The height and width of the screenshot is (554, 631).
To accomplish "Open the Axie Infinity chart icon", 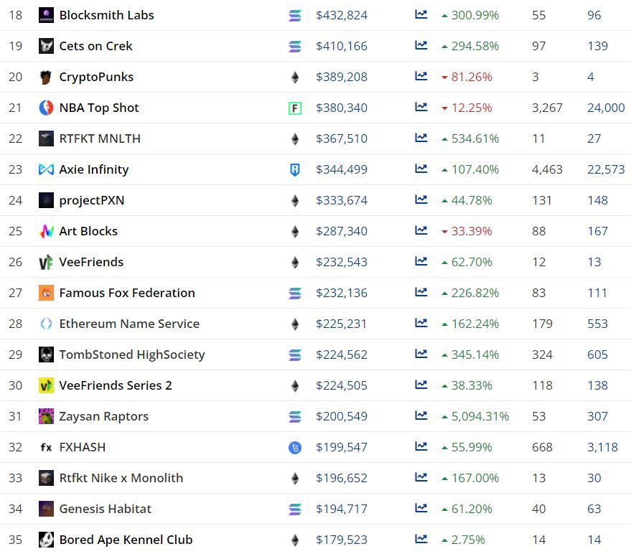I will pos(421,169).
